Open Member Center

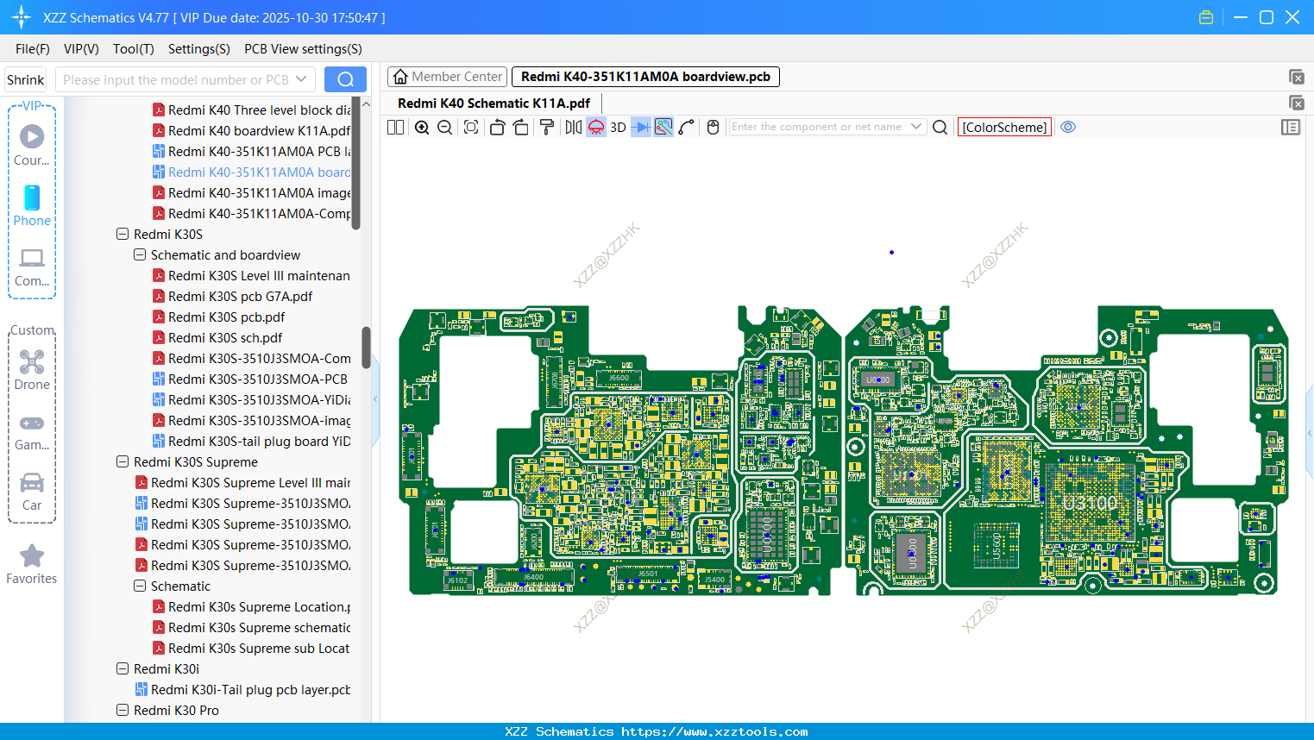point(448,77)
